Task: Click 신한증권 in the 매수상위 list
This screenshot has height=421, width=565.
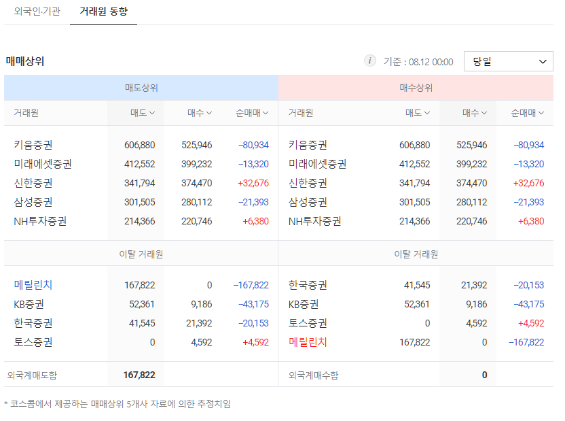Action: [308, 183]
